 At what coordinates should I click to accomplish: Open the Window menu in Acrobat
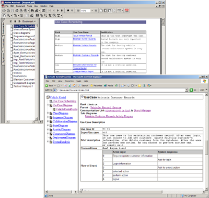(x=44, y=6)
